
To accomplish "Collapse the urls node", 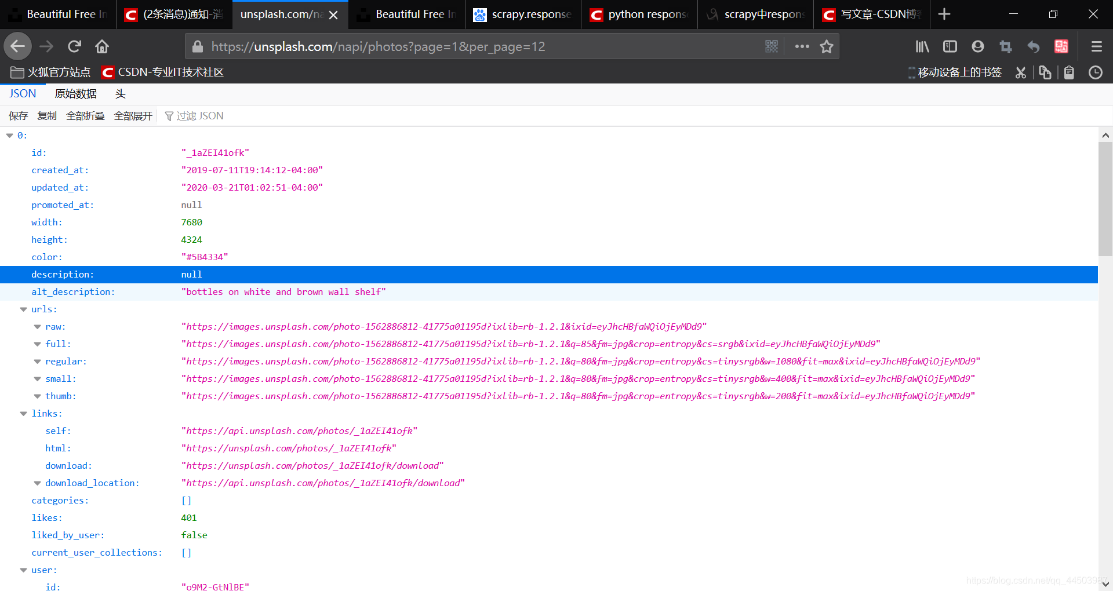I will (24, 309).
